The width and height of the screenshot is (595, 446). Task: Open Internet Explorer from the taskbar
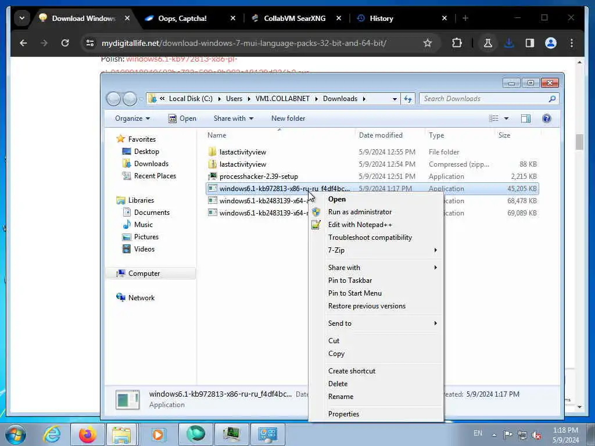(x=52, y=434)
